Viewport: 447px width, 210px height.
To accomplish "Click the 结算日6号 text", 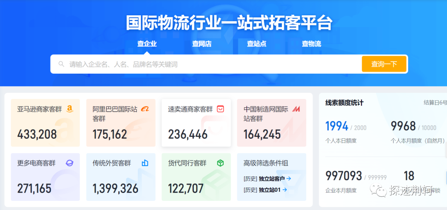I will [435, 103].
